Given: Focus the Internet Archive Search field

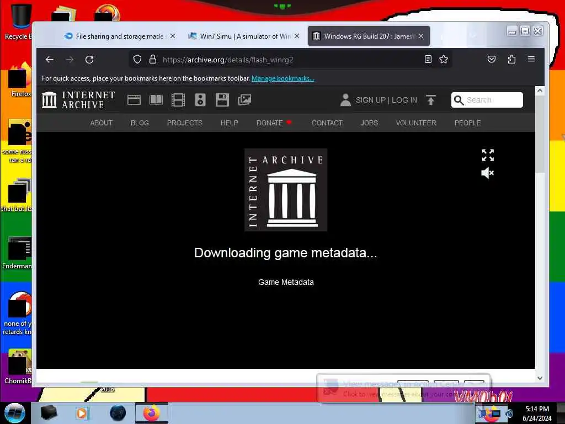Looking at the screenshot, I should coord(487,100).
